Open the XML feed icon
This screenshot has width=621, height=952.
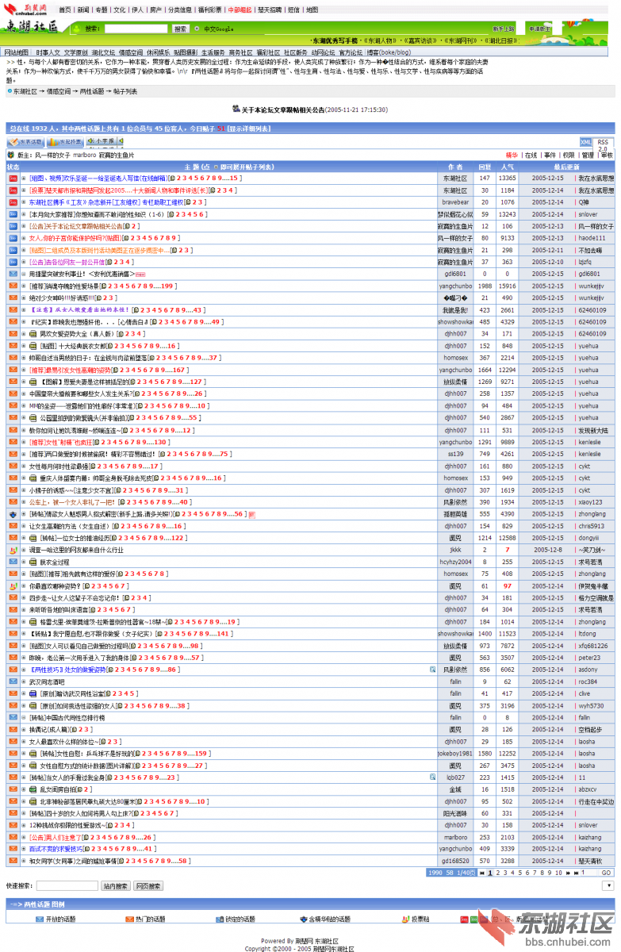pyautogui.click(x=585, y=142)
